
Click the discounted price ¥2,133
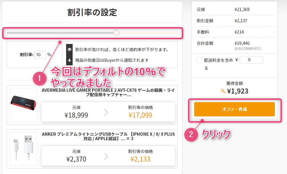pyautogui.click(x=141, y=159)
